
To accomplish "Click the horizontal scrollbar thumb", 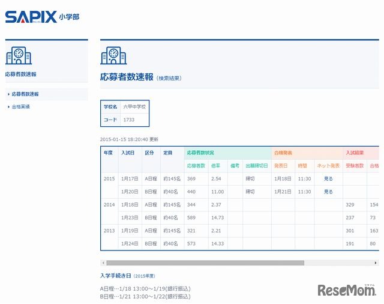I will (x=205, y=263).
